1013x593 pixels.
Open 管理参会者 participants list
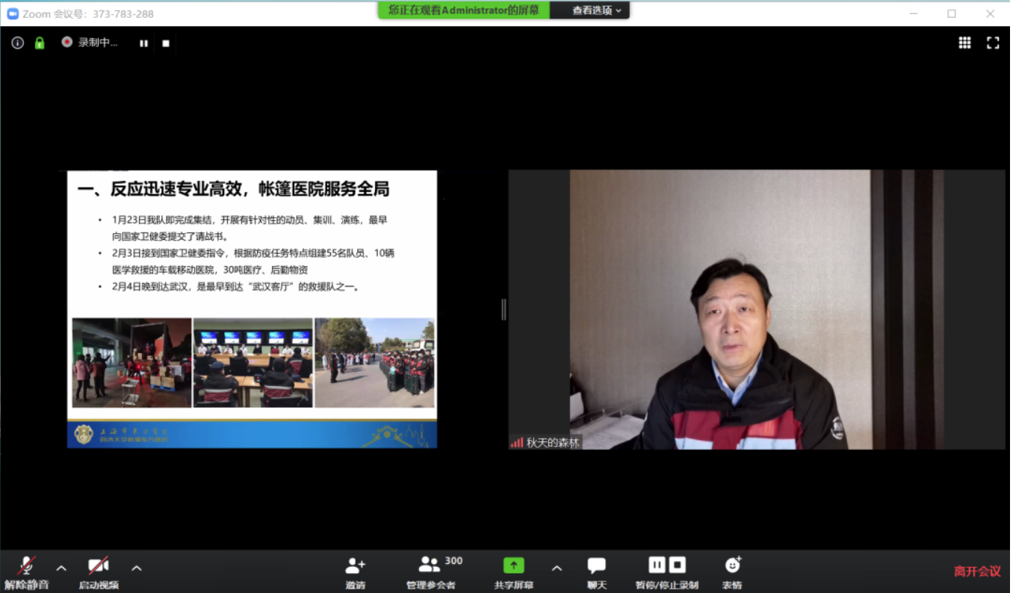tap(431, 571)
